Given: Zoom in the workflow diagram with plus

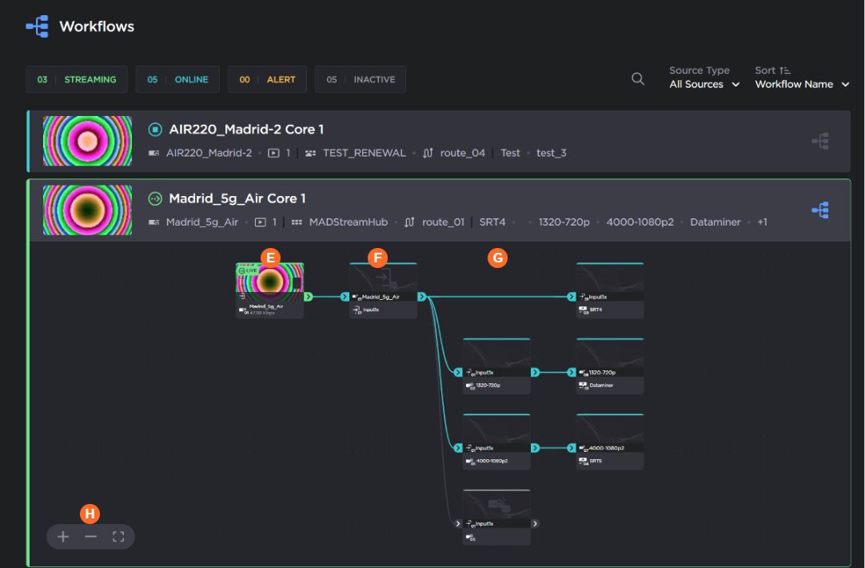Looking at the screenshot, I should point(63,537).
